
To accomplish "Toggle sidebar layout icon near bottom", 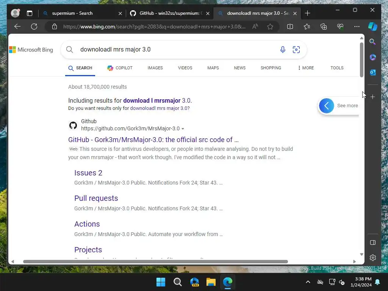I will (x=373, y=242).
